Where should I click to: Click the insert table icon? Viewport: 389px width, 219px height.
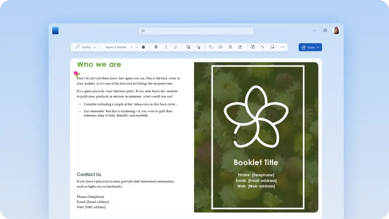(230, 47)
